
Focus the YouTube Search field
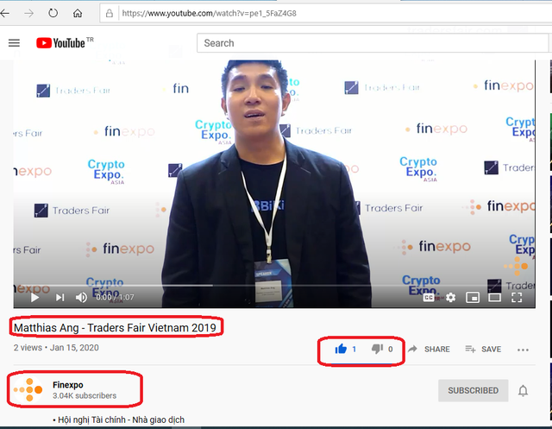point(372,43)
